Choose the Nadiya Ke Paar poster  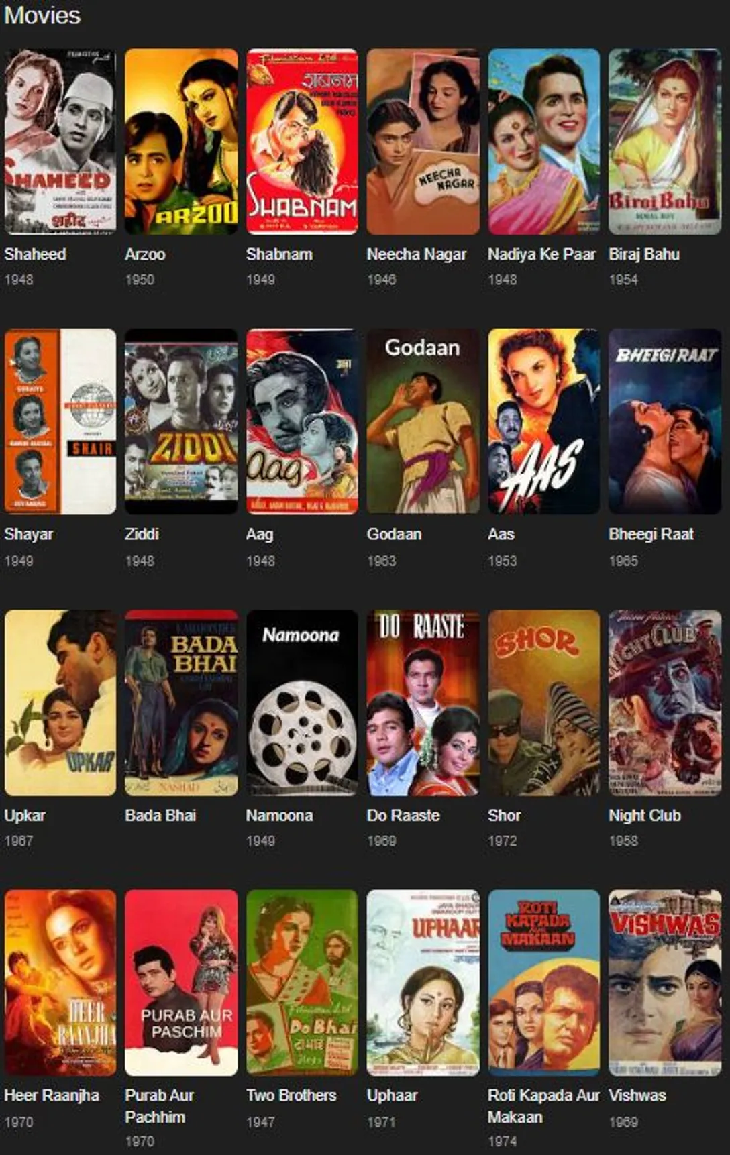(543, 142)
